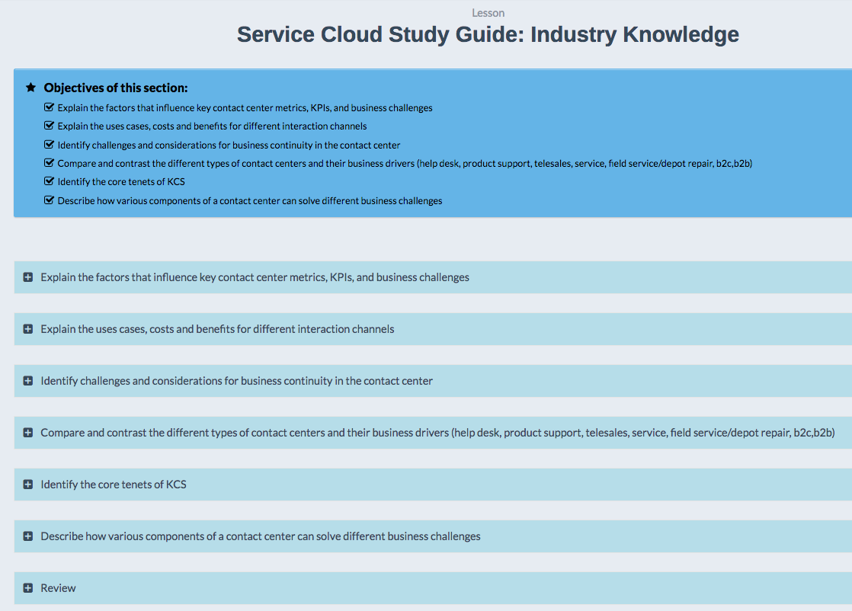
Task: Toggle checkbox for business continuity objective
Action: (49, 145)
